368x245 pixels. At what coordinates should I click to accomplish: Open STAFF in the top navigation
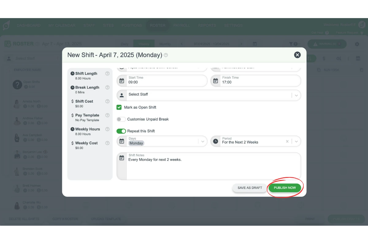(x=89, y=25)
